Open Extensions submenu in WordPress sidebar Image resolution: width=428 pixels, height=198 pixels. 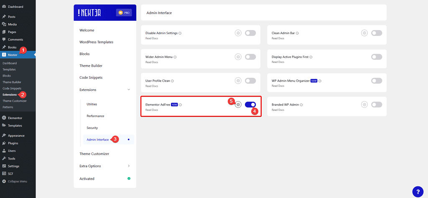10,95
